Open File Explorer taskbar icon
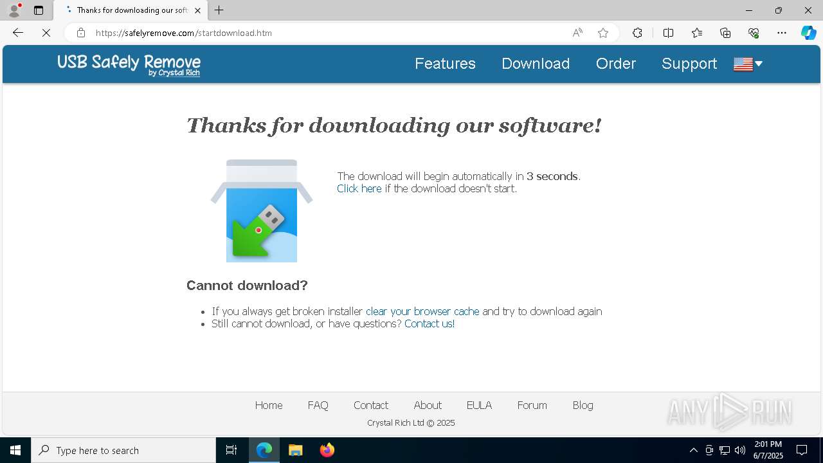Screen dimensions: 823x463 [295, 450]
